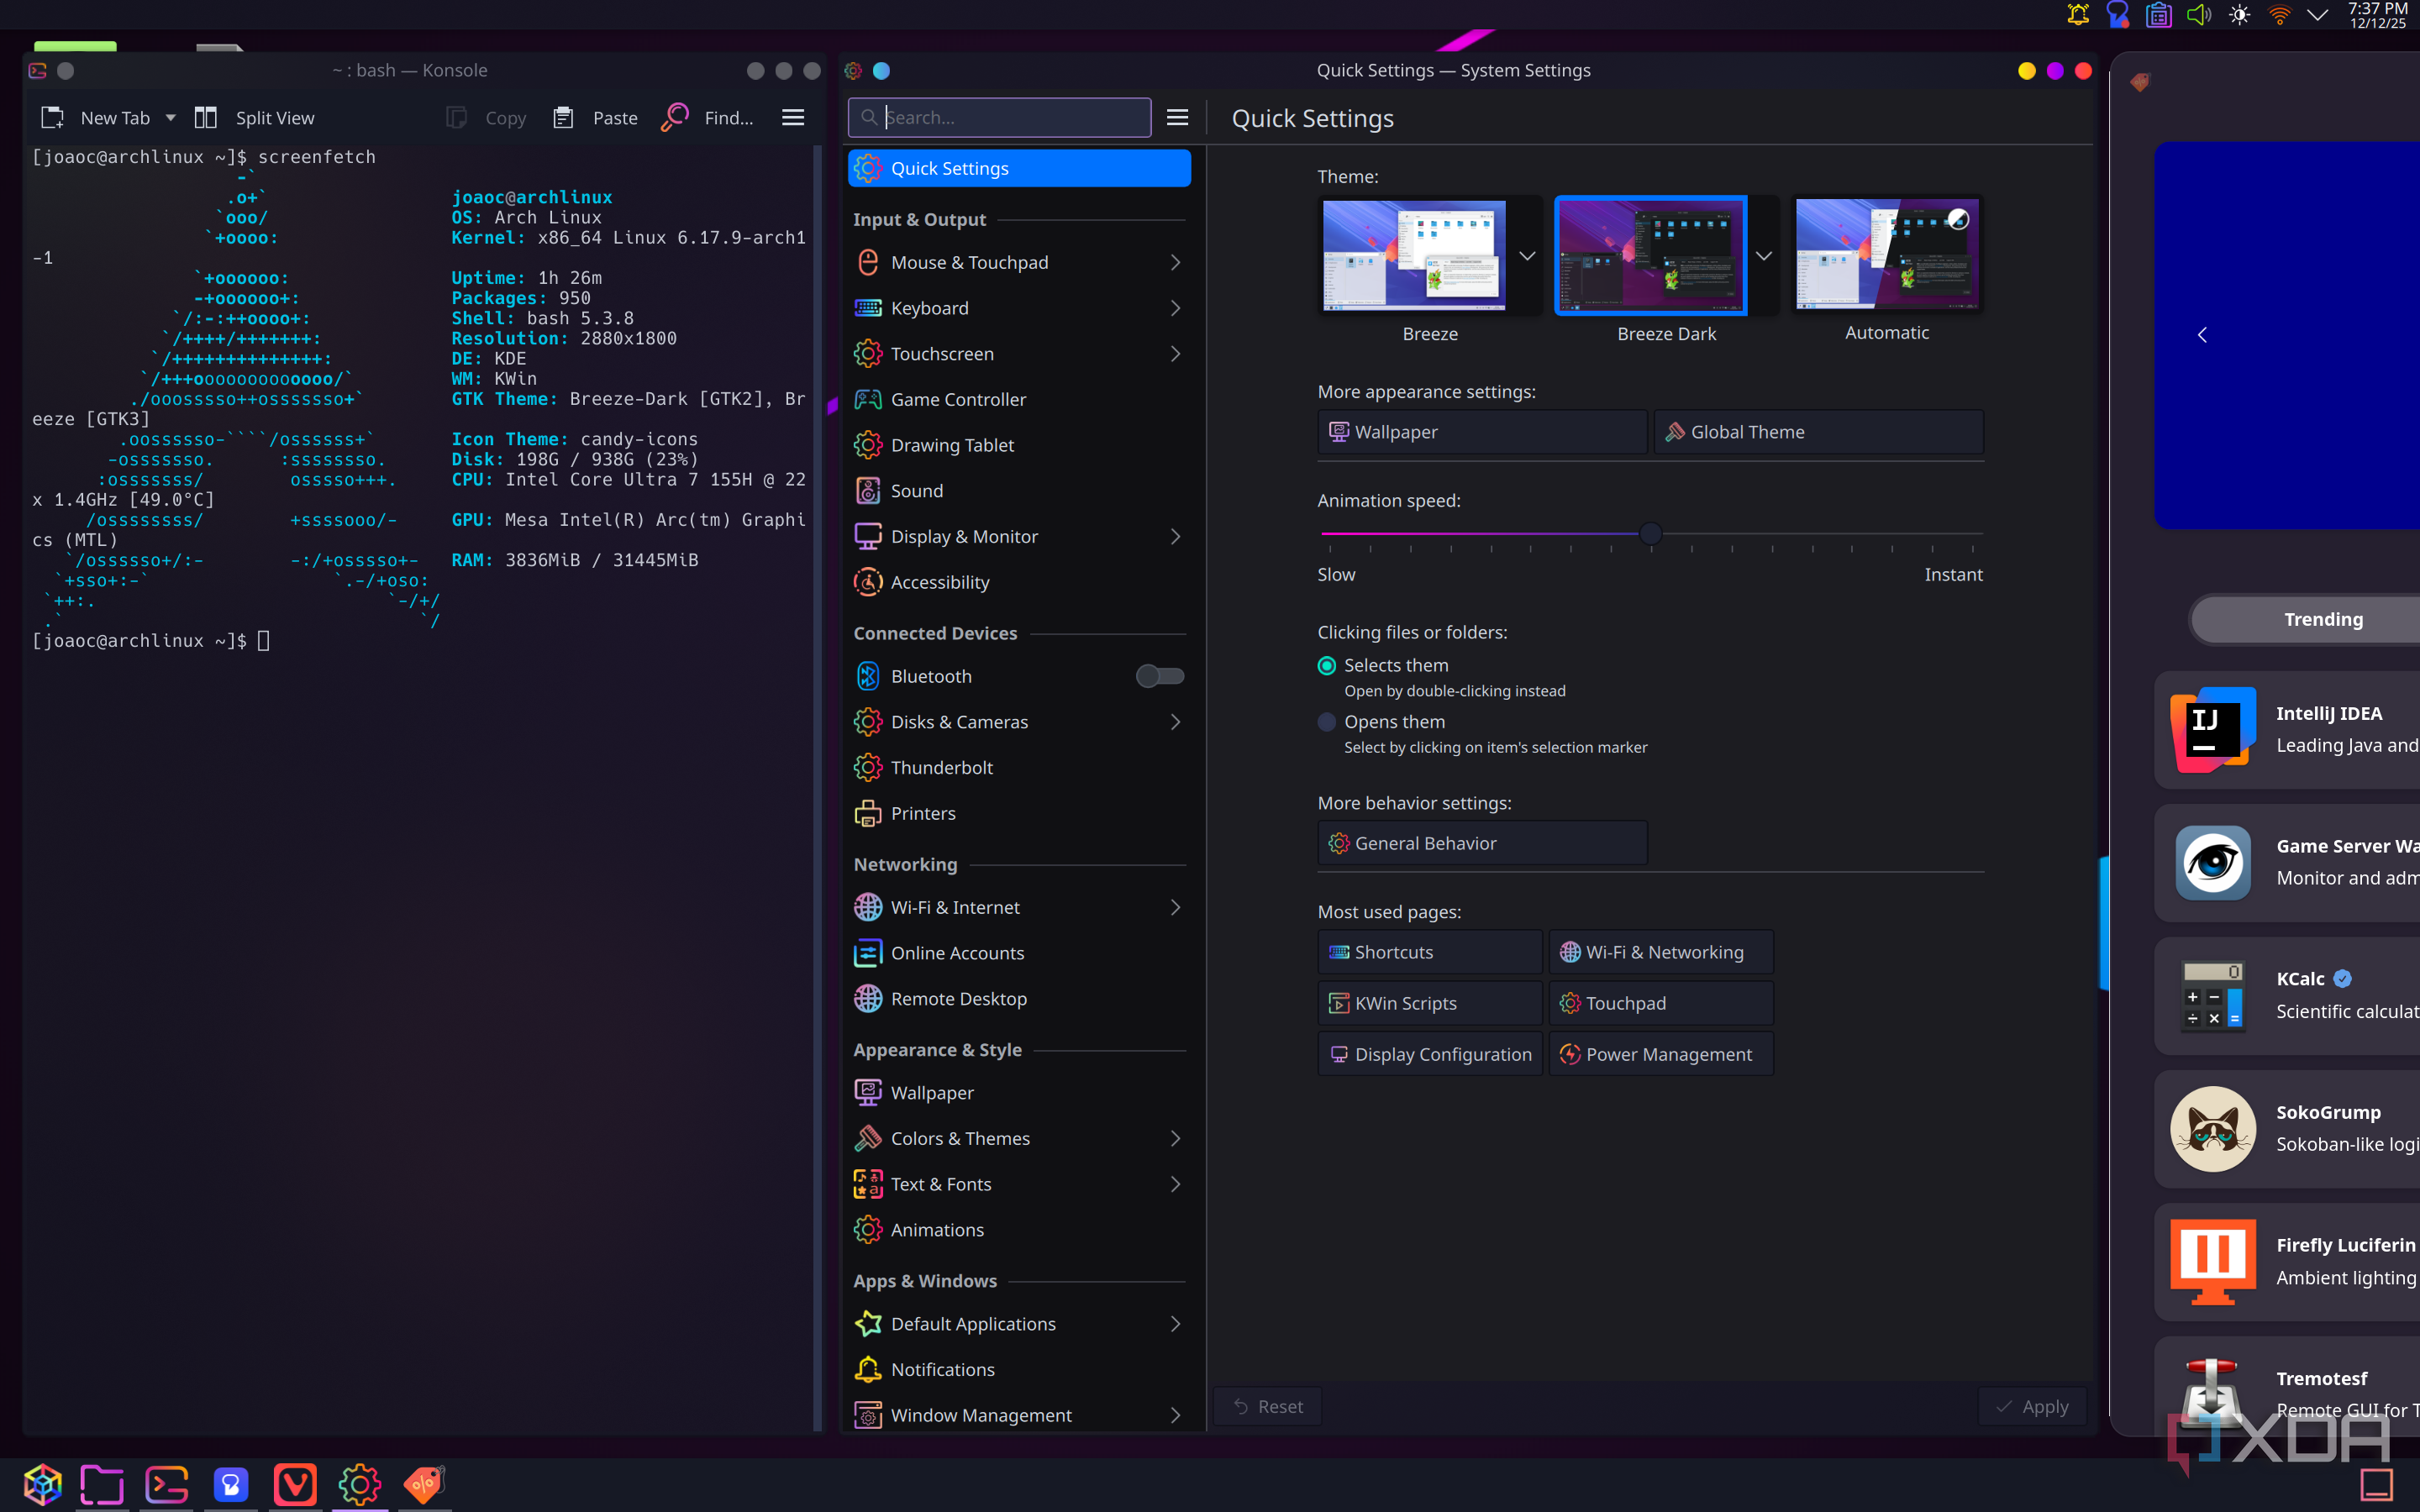Open the Konsole hamburger menu
The image size is (2420, 1512).
[x=793, y=118]
